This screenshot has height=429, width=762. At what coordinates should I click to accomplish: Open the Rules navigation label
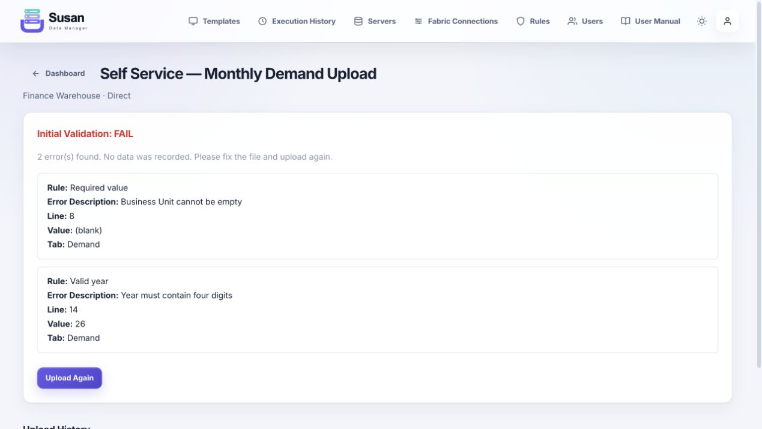tap(540, 21)
